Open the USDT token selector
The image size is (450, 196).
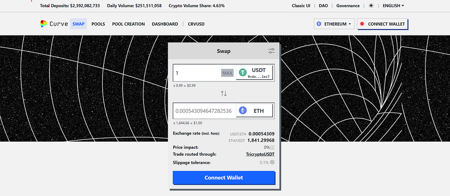point(254,73)
